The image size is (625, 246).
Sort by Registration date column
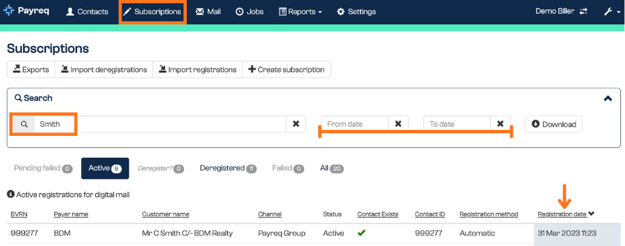tap(562, 214)
